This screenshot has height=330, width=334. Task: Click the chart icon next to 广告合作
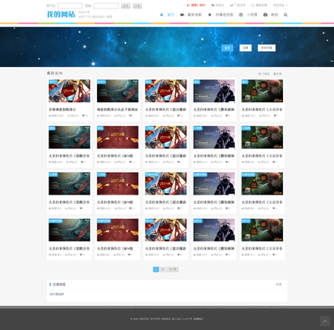click(x=231, y=5)
